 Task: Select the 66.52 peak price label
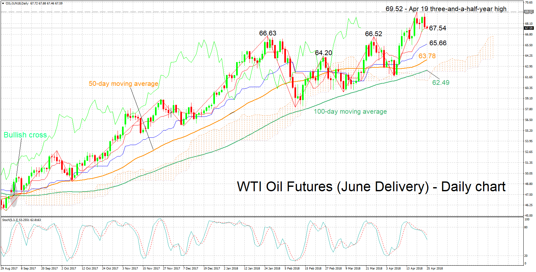point(373,34)
